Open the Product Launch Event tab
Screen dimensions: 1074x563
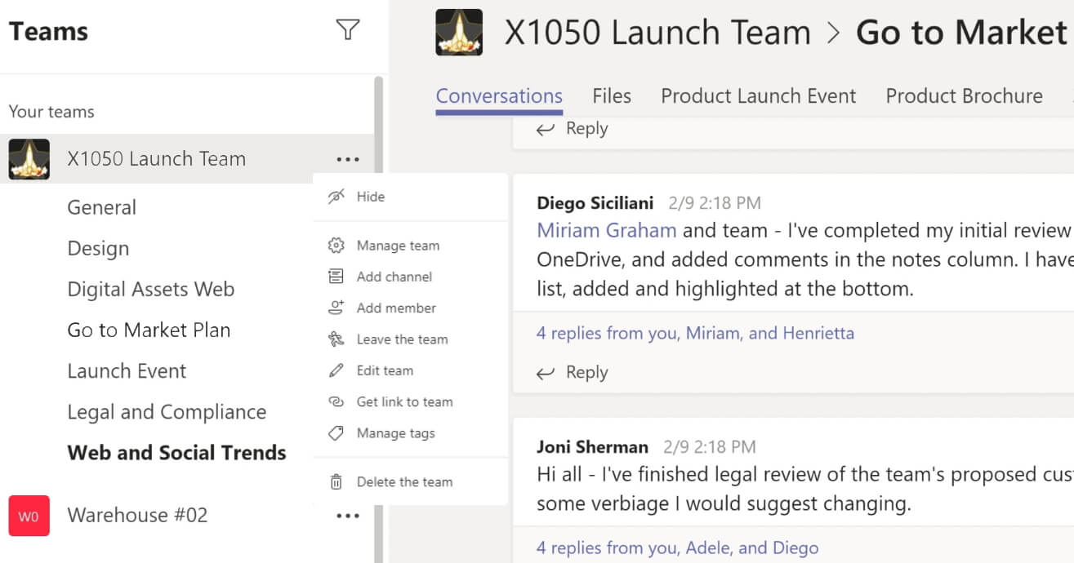point(758,96)
